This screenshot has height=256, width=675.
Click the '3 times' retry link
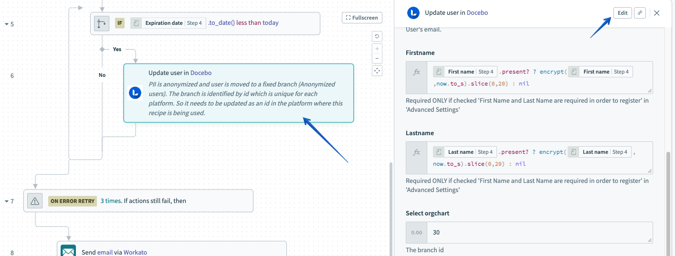(110, 201)
